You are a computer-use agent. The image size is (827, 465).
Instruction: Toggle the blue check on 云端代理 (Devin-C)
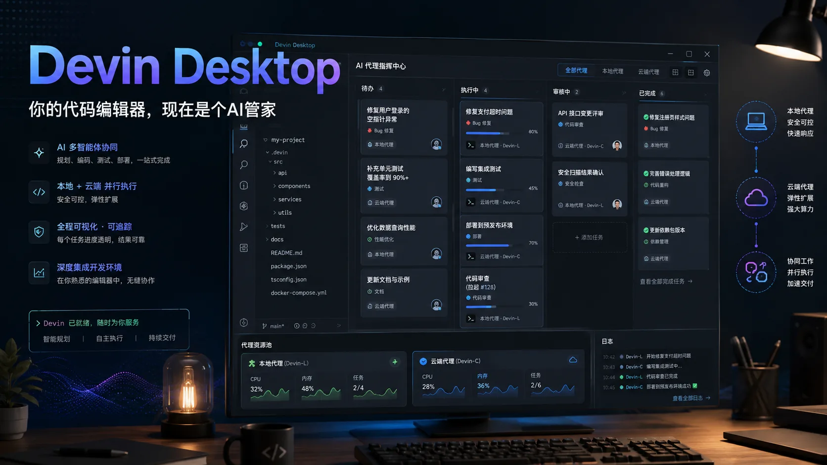point(423,361)
